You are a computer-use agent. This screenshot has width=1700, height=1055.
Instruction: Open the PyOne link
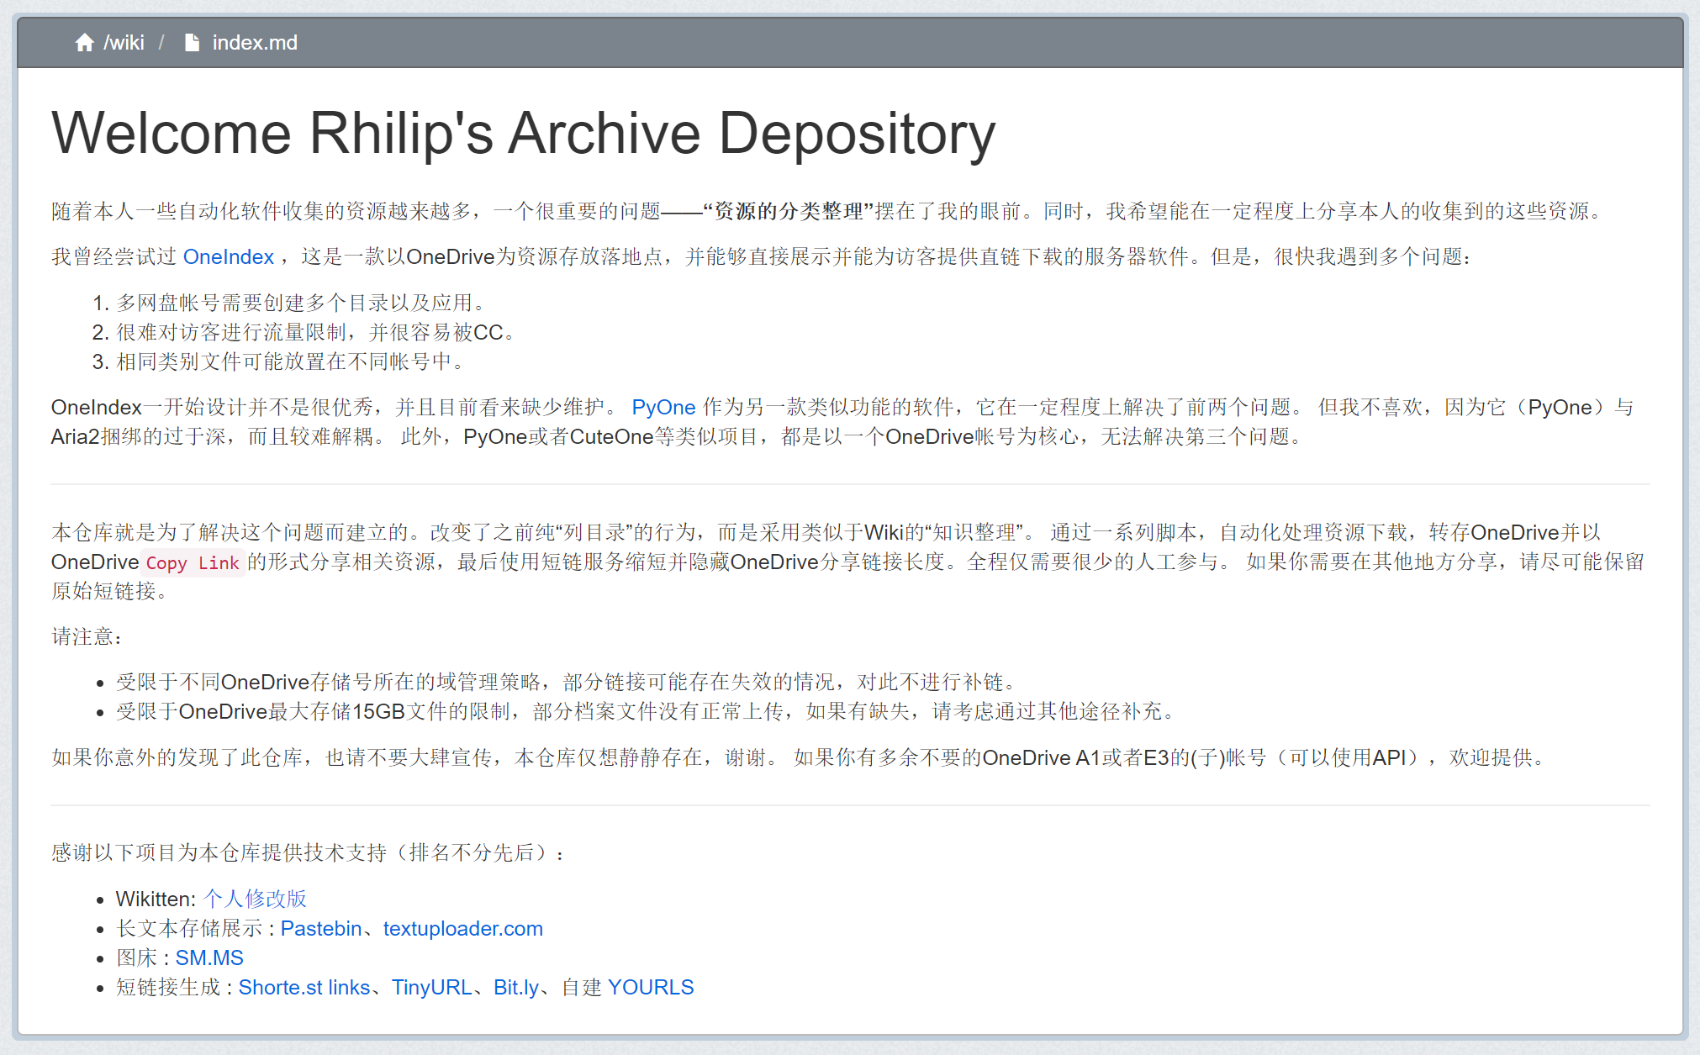click(663, 407)
